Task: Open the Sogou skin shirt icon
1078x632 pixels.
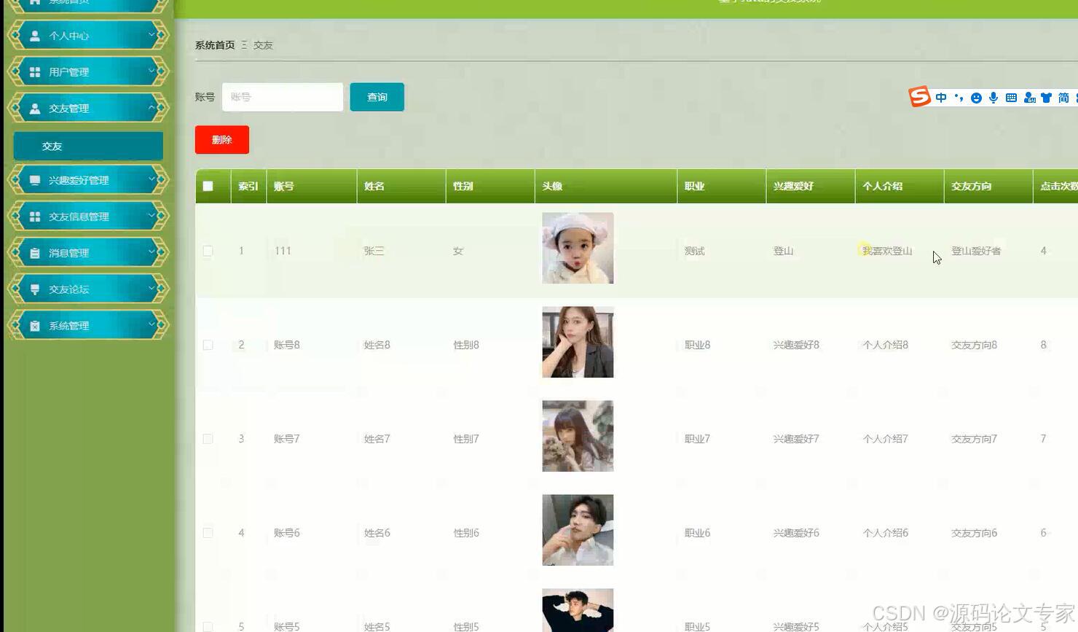Action: (1047, 98)
